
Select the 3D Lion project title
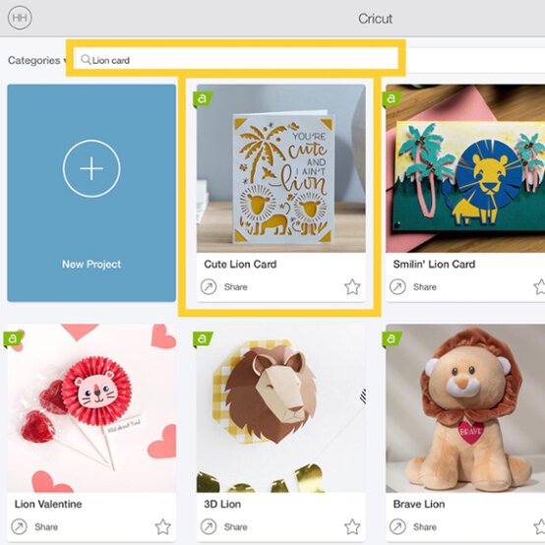click(222, 504)
